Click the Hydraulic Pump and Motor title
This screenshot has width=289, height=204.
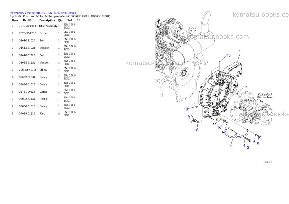pyautogui.click(x=60, y=16)
